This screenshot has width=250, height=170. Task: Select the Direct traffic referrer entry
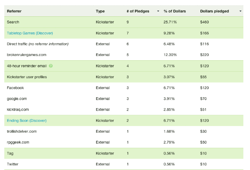click(x=37, y=44)
